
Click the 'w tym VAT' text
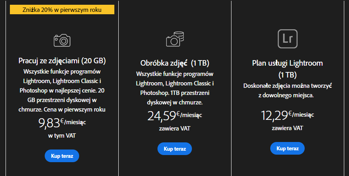click(x=62, y=136)
